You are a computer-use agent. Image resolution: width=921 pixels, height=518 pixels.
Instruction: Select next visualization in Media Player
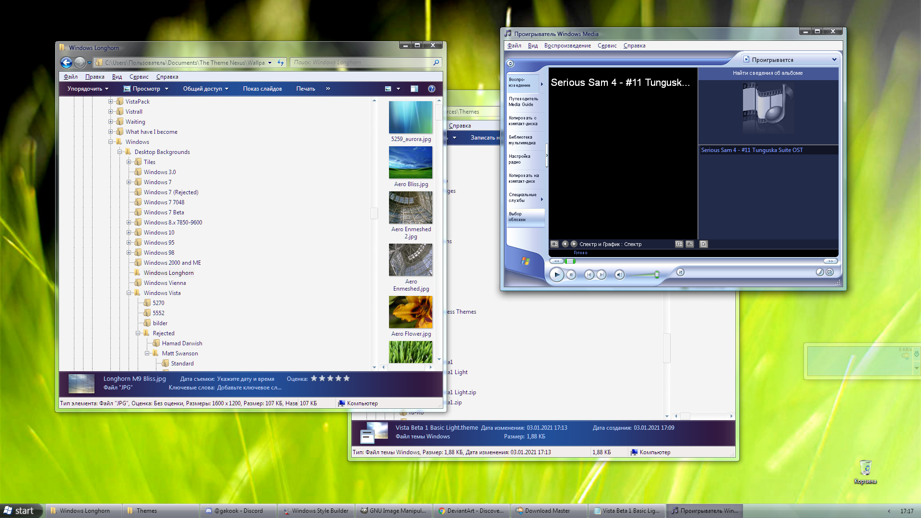click(x=574, y=244)
